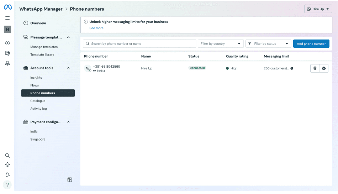
Task: Open the notifications bell icon
Action: coord(7,175)
